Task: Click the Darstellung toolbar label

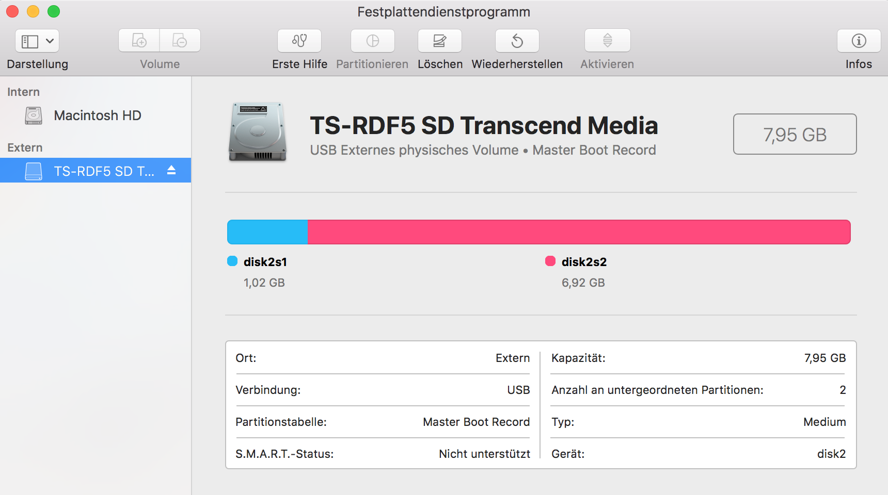Action: [38, 64]
